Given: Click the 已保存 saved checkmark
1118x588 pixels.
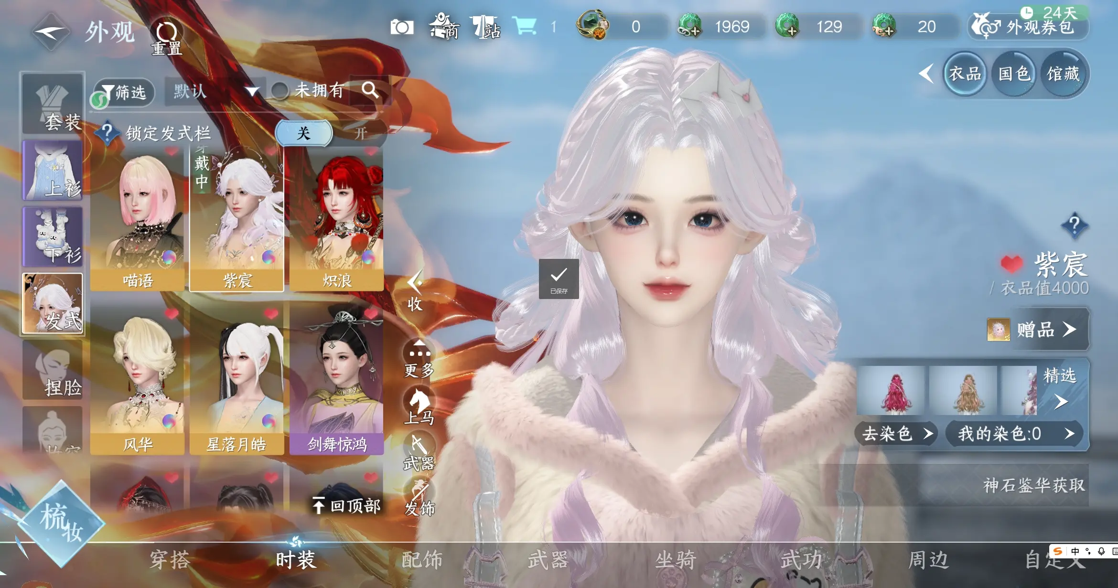Looking at the screenshot, I should click(x=559, y=279).
